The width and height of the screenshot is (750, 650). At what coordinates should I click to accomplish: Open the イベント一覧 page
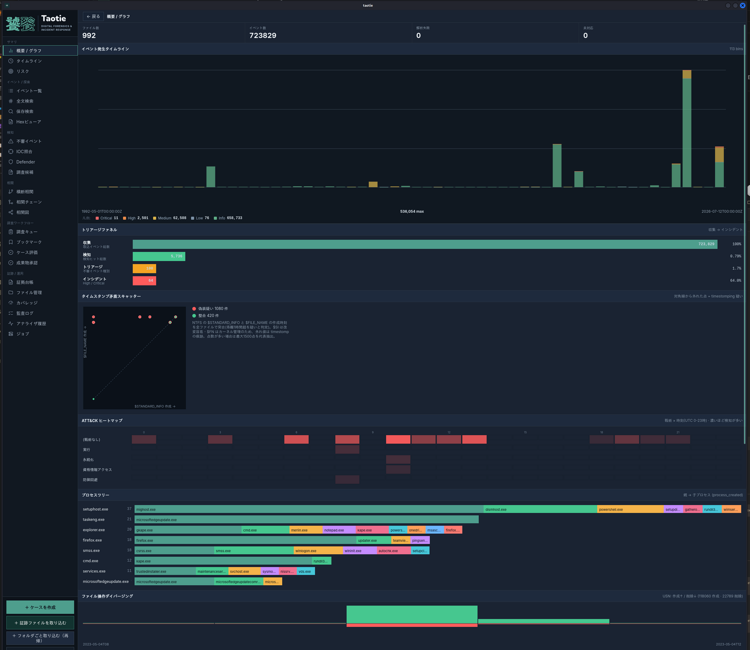click(40, 91)
